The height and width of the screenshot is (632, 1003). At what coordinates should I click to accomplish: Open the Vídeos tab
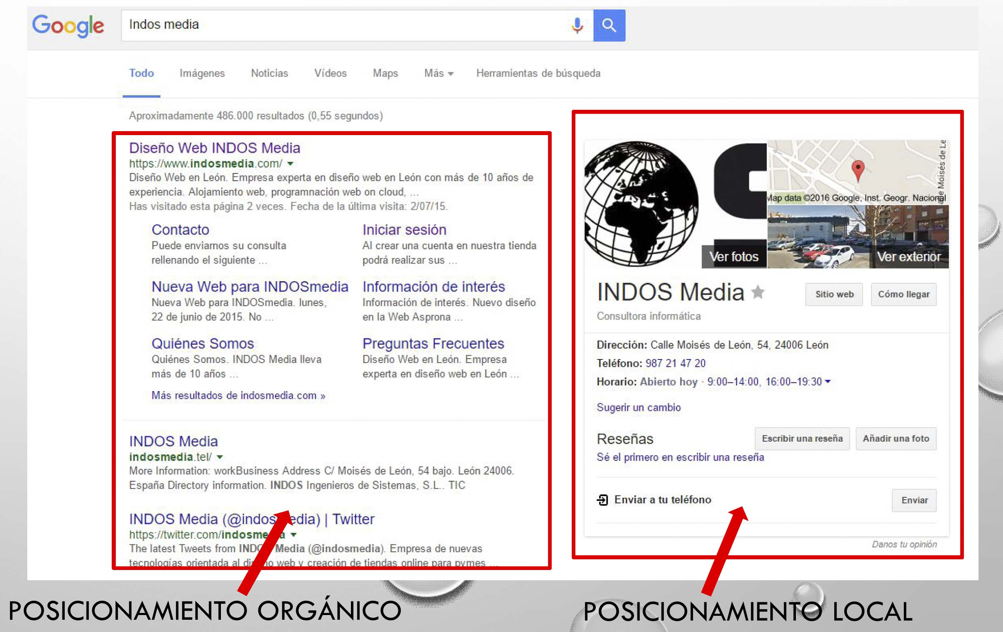(330, 73)
